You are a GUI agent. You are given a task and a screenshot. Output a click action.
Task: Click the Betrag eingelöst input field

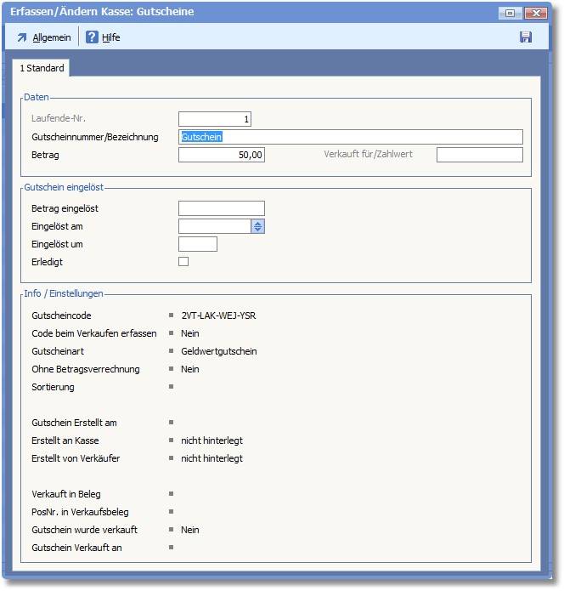222,208
